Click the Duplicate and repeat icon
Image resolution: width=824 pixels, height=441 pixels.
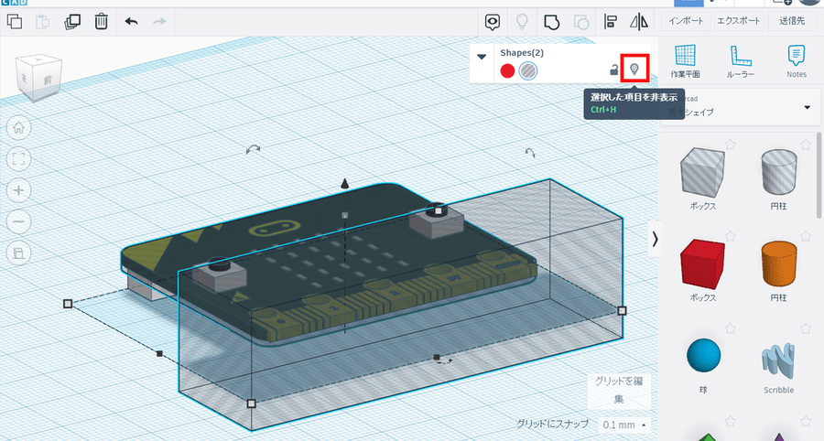coord(72,22)
